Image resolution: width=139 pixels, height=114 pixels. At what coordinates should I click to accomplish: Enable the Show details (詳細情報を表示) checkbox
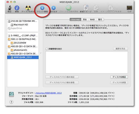click(x=46, y=49)
